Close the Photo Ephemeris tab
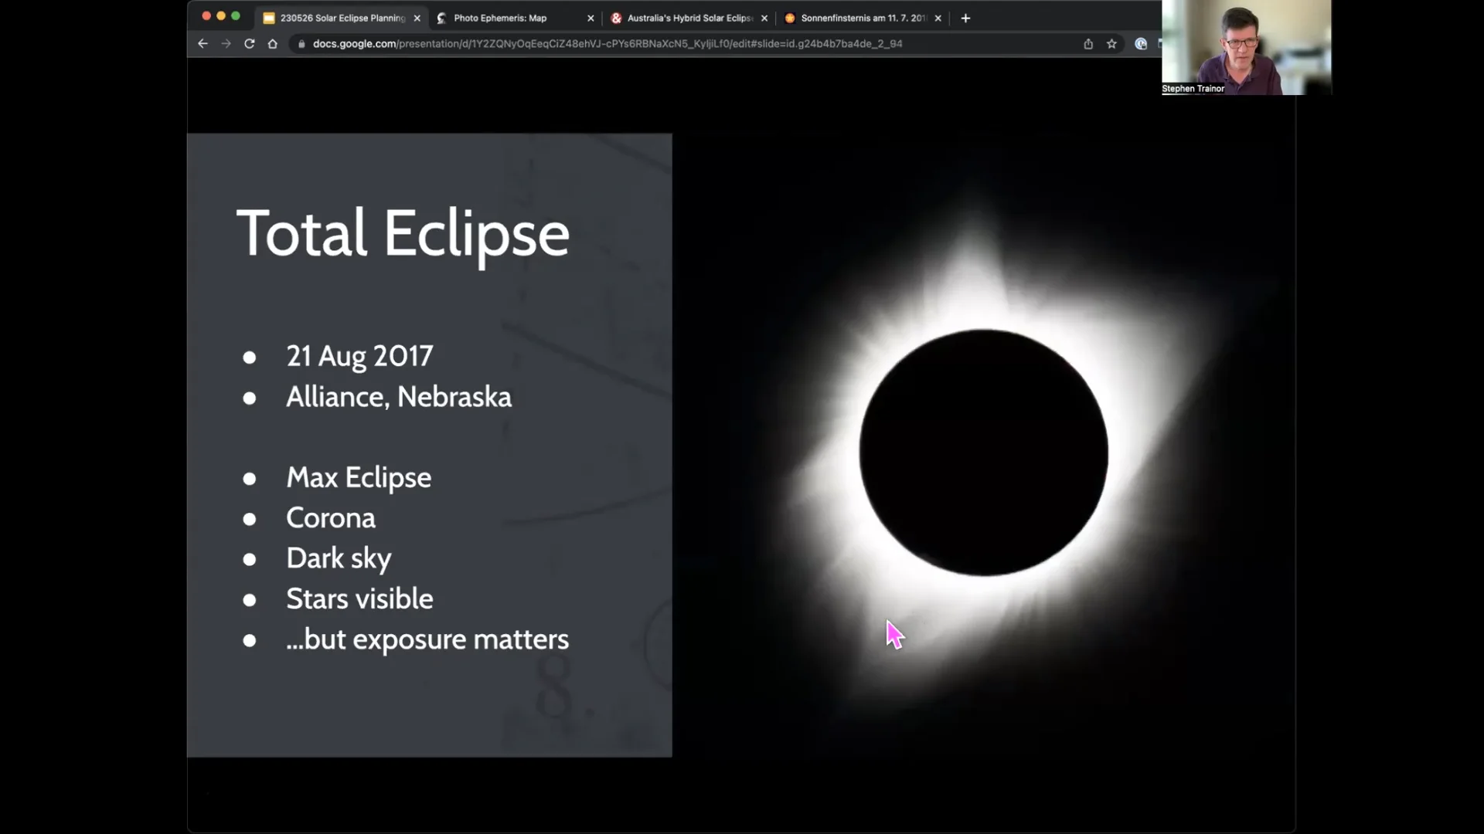Screen dimensions: 1484x834 click(591, 17)
